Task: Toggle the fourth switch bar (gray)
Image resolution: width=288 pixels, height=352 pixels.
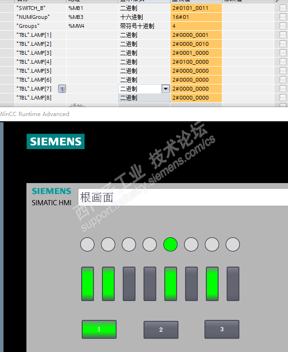Action: tap(150, 284)
